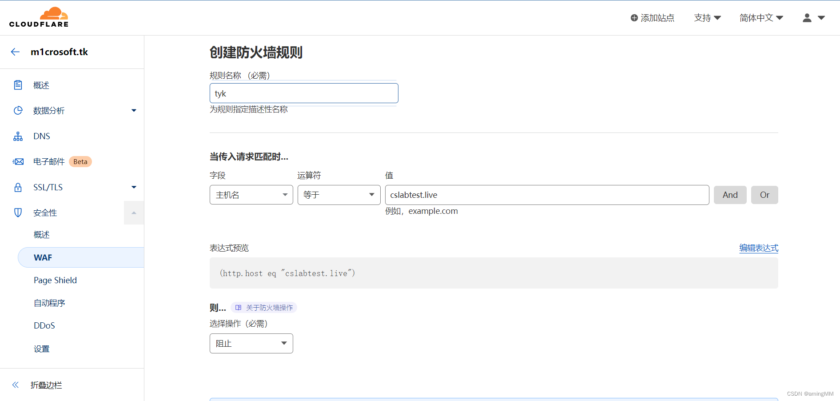
Task: Open the 支持 dropdown menu
Action: [707, 18]
